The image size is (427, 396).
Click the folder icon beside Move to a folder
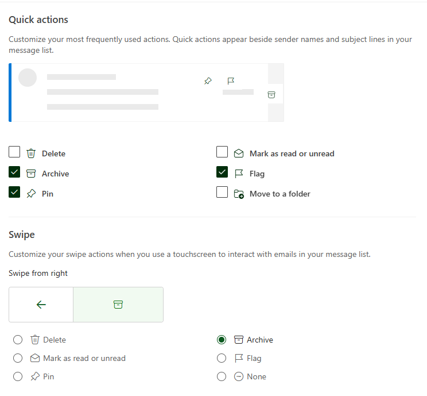pyautogui.click(x=239, y=194)
